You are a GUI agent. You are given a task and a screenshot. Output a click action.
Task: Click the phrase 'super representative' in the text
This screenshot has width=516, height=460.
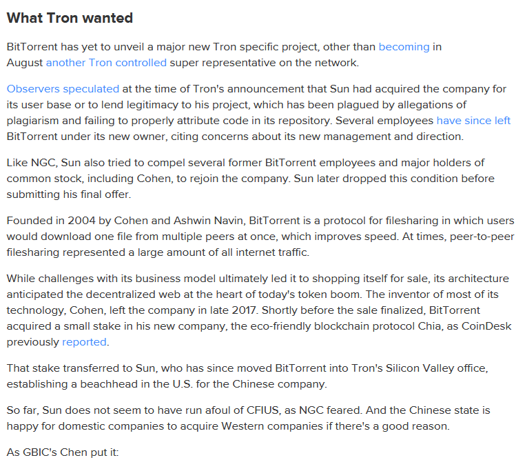[x=229, y=63]
